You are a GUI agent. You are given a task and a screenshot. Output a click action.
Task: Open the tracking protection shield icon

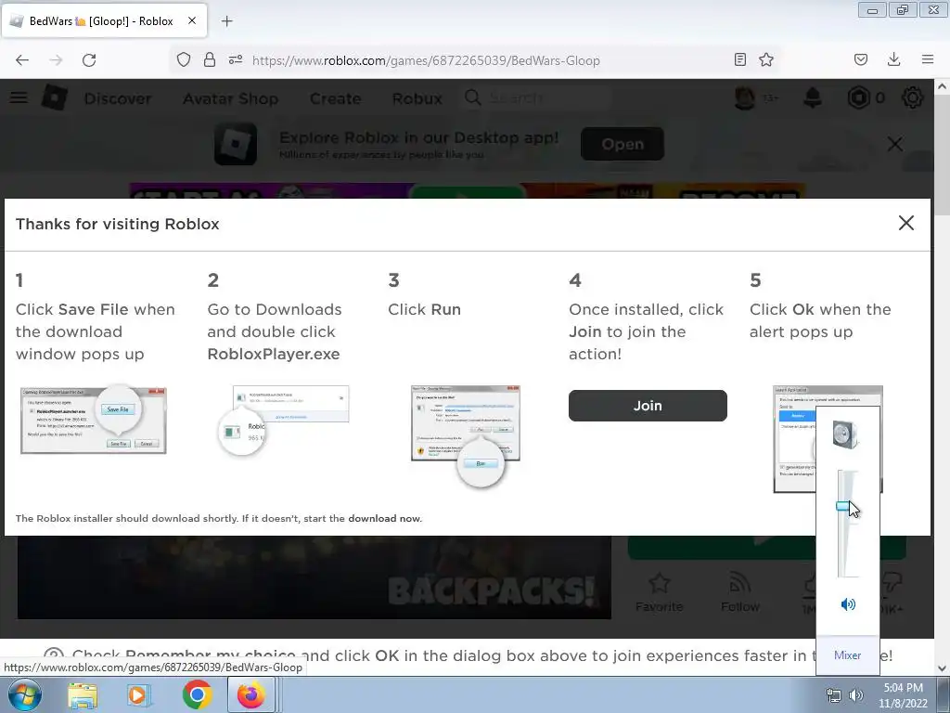tap(184, 59)
